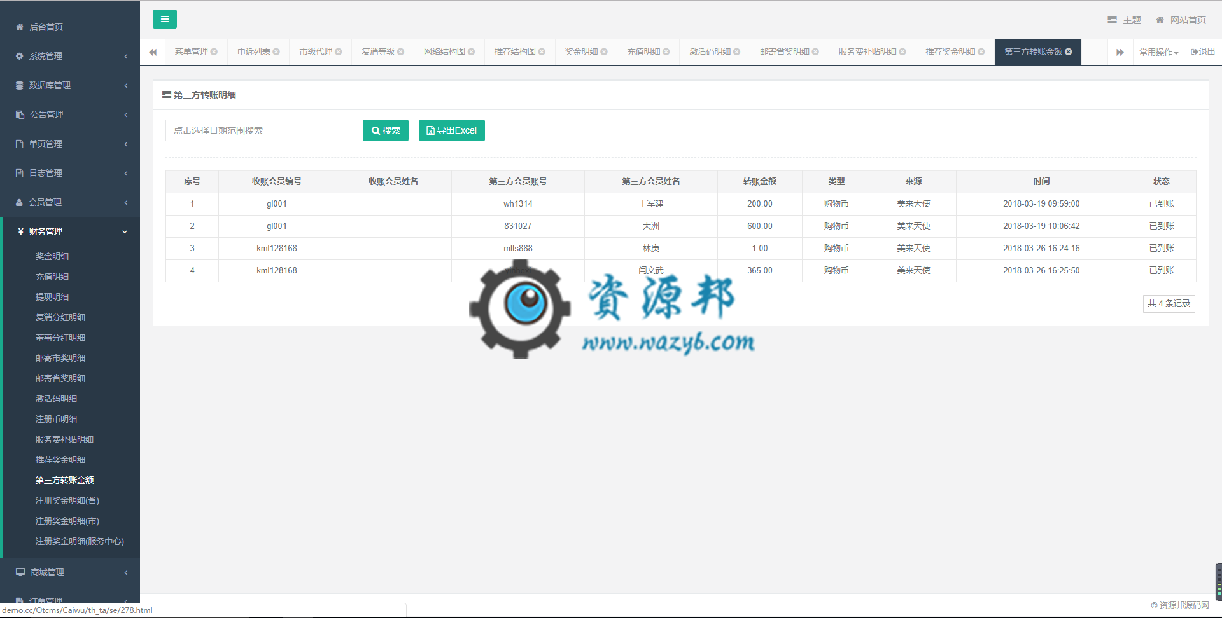The width and height of the screenshot is (1222, 618).
Task: Click the copy icon for 公告管理
Action: pos(20,114)
